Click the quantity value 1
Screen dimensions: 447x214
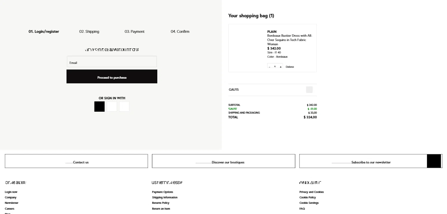click(275, 67)
